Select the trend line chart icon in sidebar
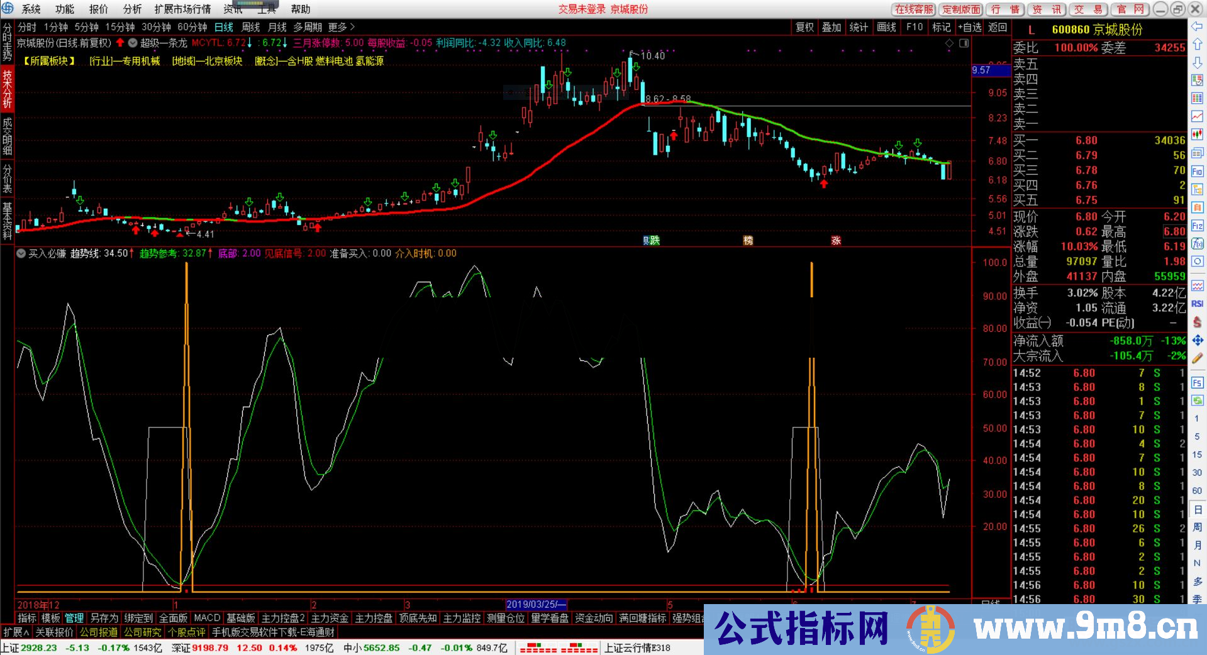 (x=1198, y=117)
